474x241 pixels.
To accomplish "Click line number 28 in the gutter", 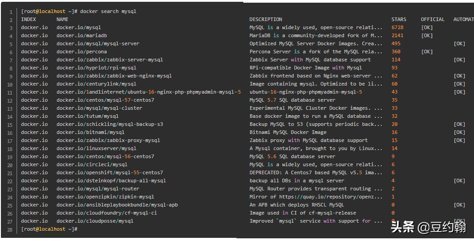I will tap(10, 230).
